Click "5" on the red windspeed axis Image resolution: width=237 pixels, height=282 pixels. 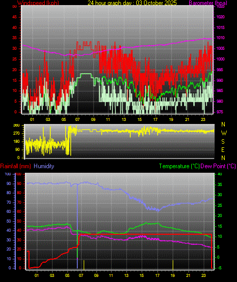point(15,101)
